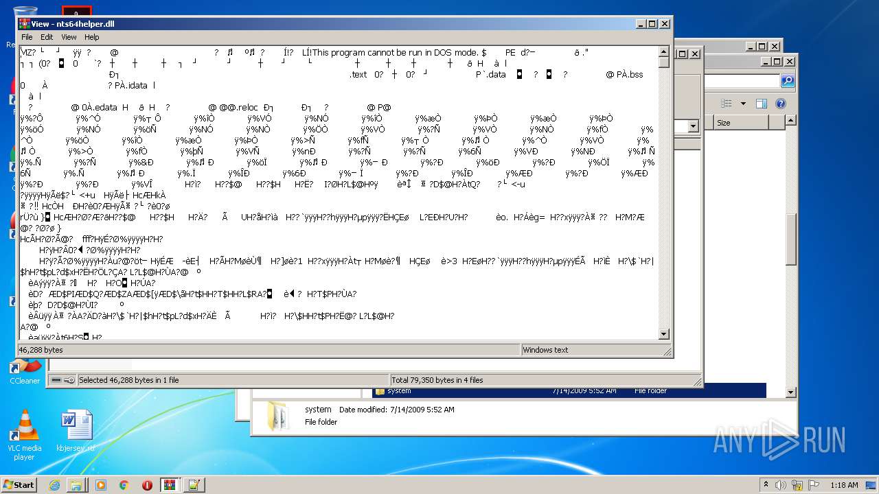
Task: Expand address combo box in WinRAR window
Action: click(x=693, y=126)
